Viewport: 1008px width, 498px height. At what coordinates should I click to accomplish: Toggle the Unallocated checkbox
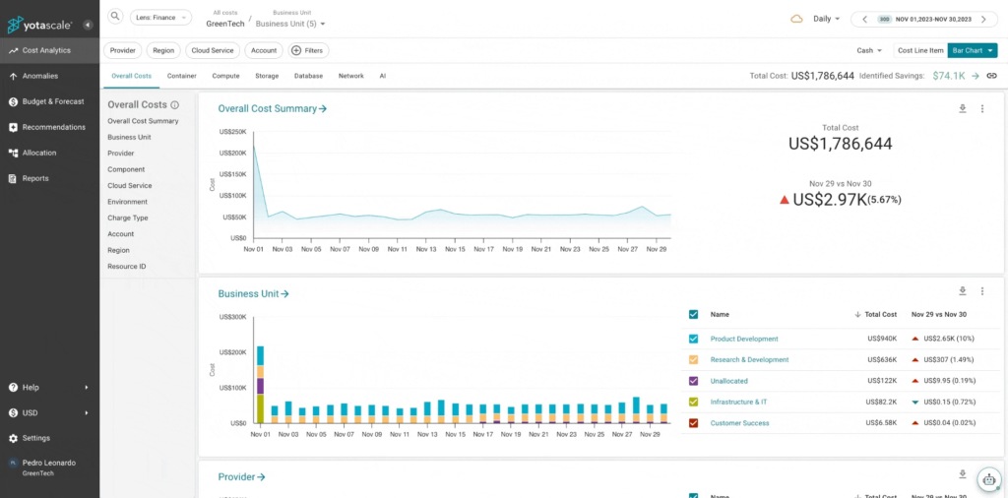pyautogui.click(x=693, y=381)
